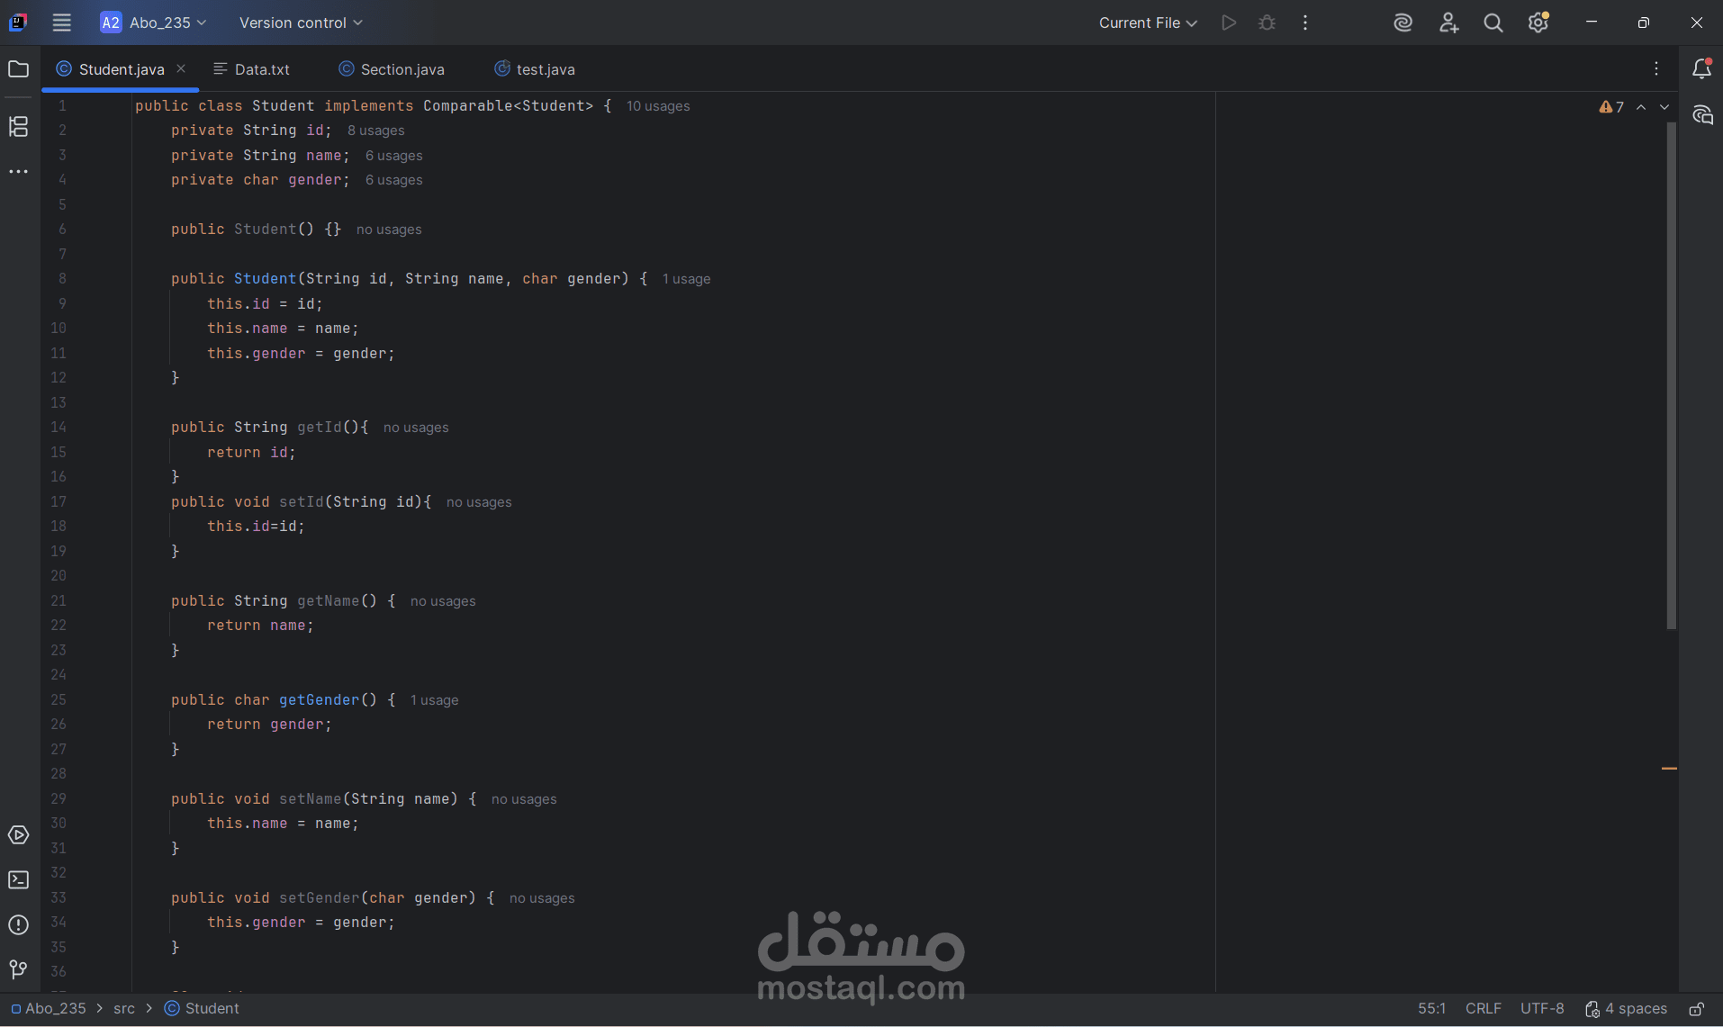Toggle the Problems tool window
The width and height of the screenshot is (1723, 1027).
[x=18, y=924]
